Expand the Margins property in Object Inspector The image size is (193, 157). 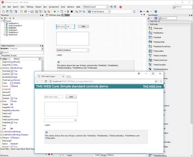pyautogui.click(x=1, y=138)
